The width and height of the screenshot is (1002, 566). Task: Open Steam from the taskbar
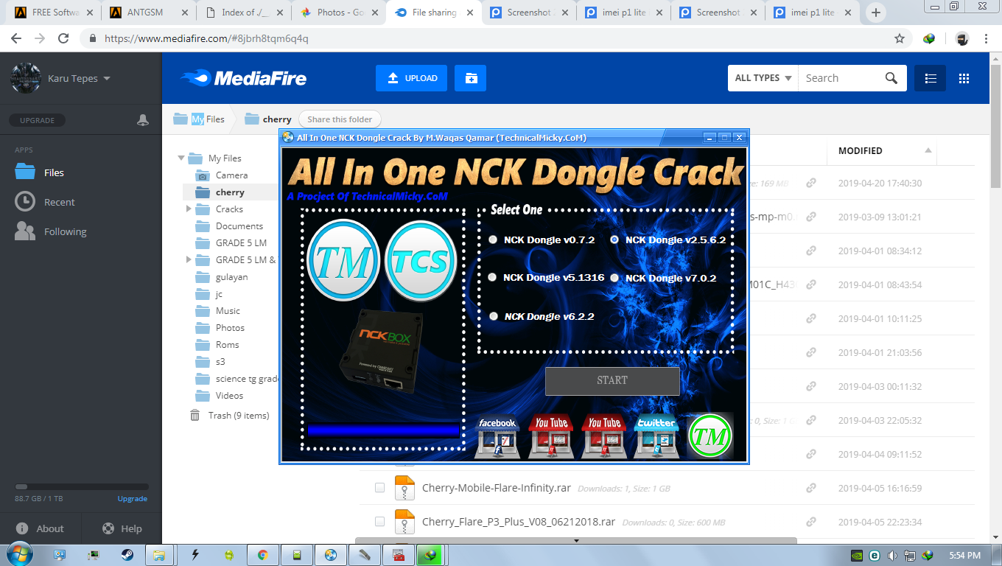(127, 554)
